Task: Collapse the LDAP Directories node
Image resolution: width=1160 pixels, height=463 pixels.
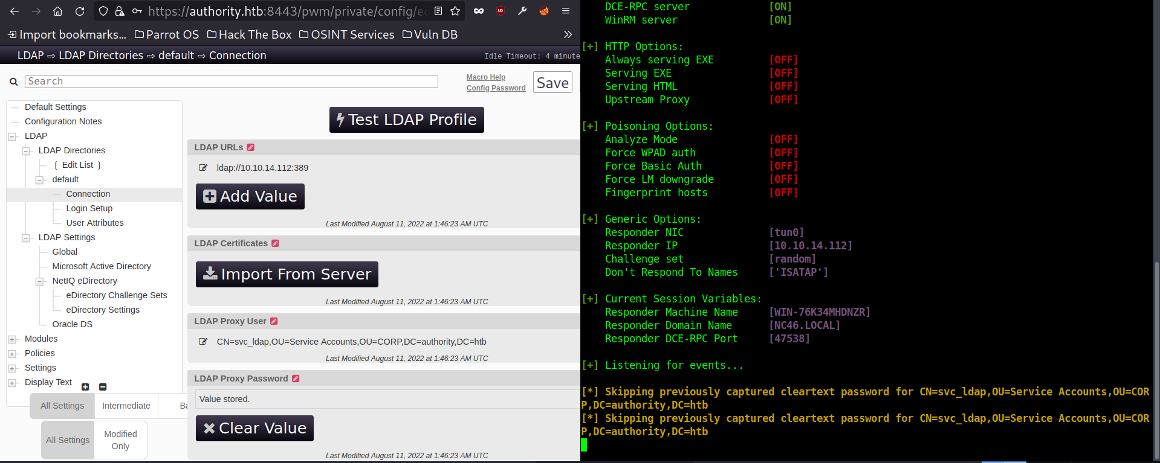Action: (26, 151)
